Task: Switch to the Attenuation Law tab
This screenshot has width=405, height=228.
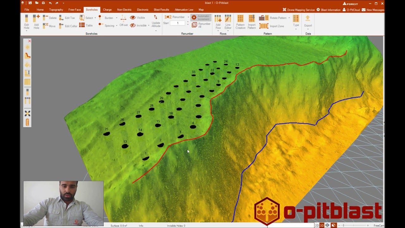Action: coord(184,10)
